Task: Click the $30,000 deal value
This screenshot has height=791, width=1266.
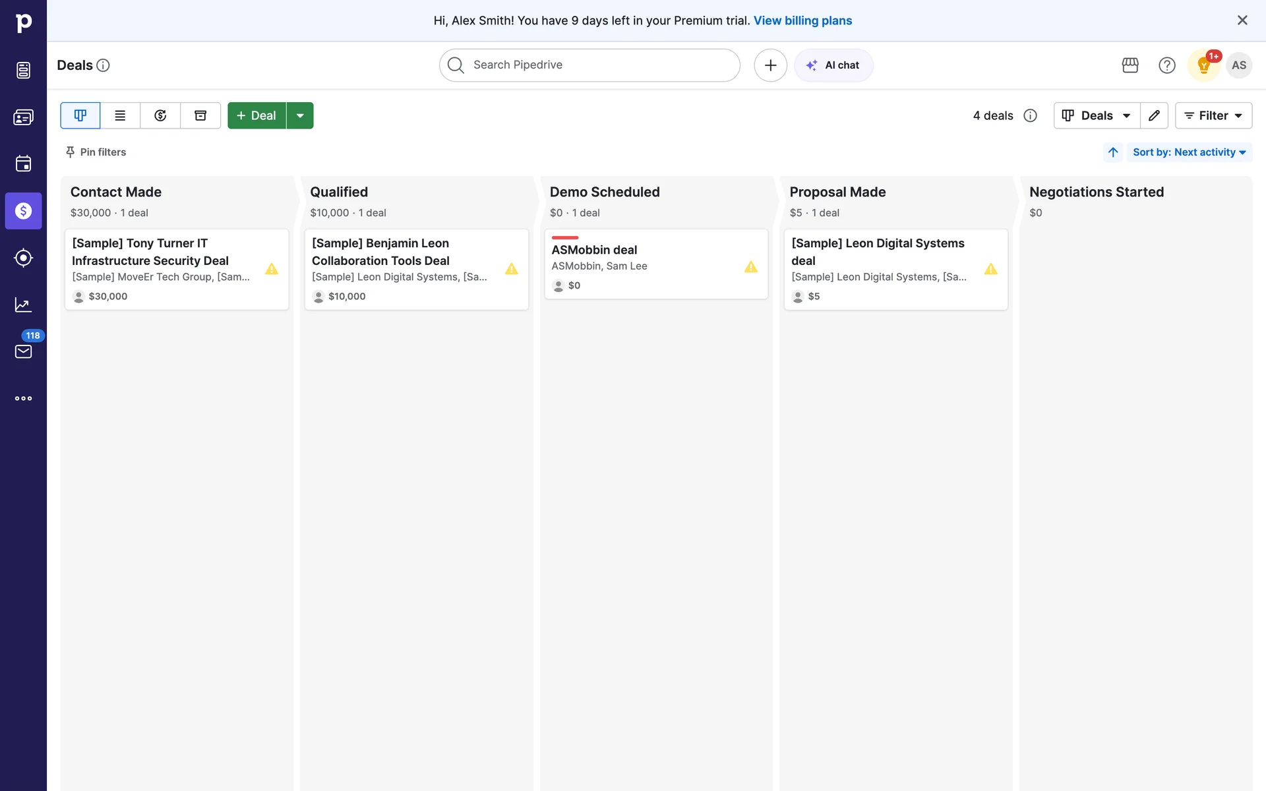Action: coord(108,297)
